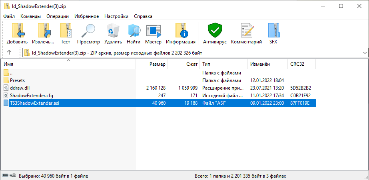Sort by the Имя column header
This screenshot has width=369, height=180.
tap(68, 64)
